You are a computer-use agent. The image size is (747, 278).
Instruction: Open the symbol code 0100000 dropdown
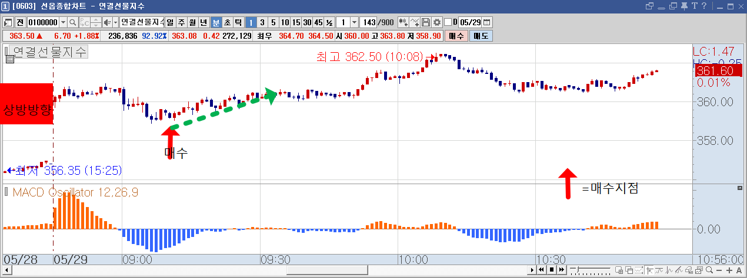click(x=63, y=22)
